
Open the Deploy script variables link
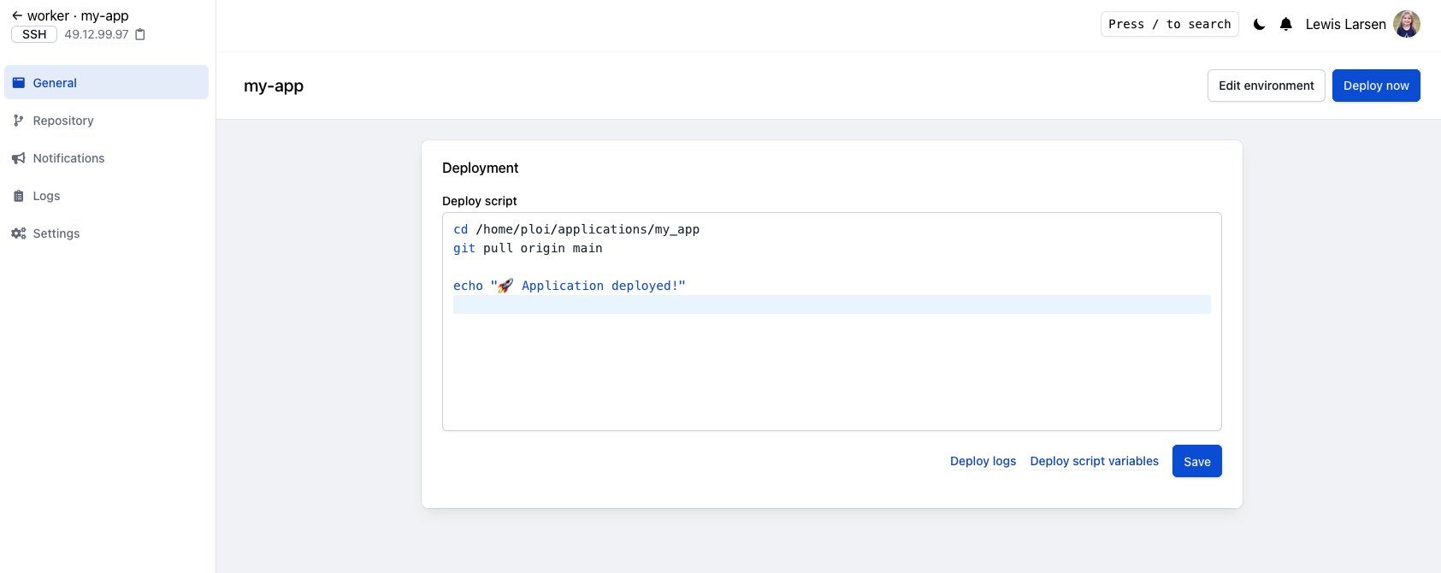[1094, 461]
